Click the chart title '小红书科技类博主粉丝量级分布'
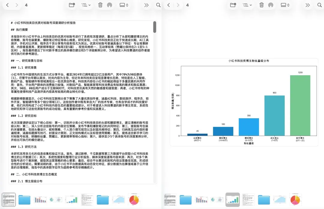324x209 pixels. coord(249,61)
